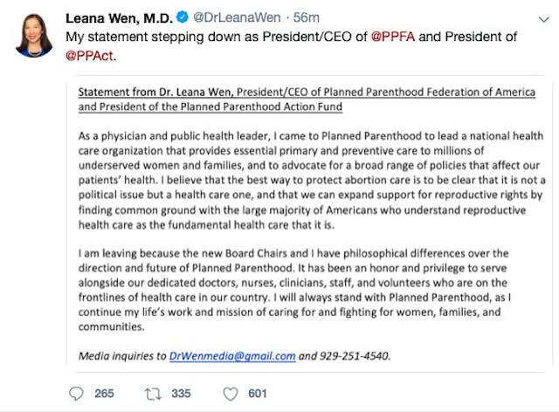Like the tweet with the heart icon
The height and width of the screenshot is (412, 559).
pyautogui.click(x=231, y=394)
